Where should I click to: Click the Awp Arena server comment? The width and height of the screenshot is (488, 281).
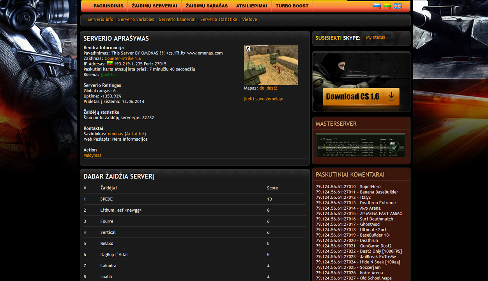point(348,209)
